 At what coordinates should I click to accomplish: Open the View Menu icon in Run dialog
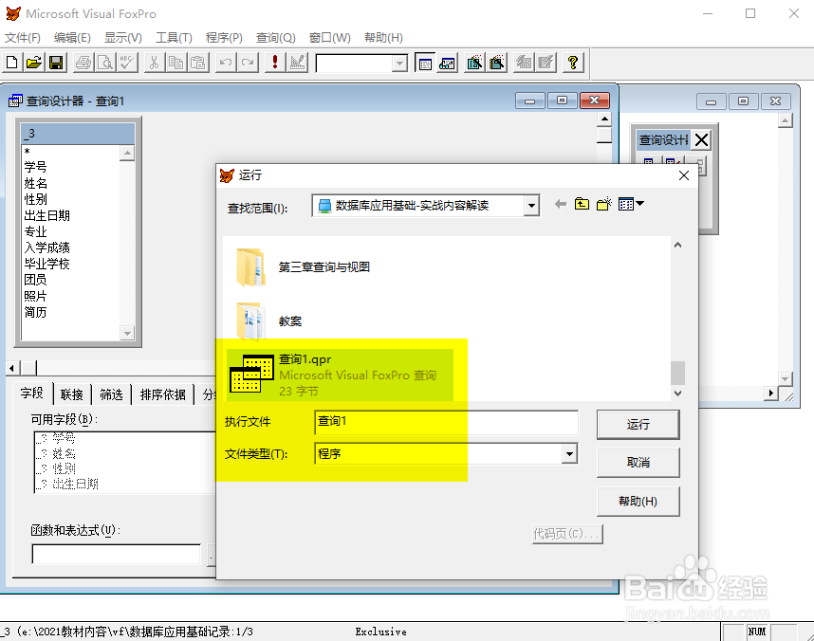[631, 204]
